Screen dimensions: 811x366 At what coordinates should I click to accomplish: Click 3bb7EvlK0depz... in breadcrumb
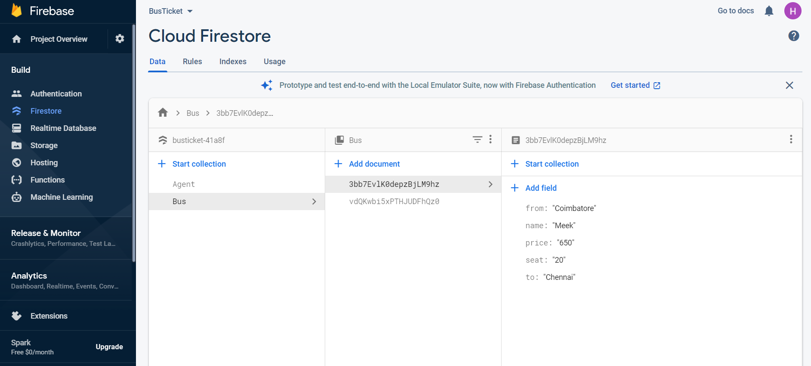pyautogui.click(x=245, y=113)
